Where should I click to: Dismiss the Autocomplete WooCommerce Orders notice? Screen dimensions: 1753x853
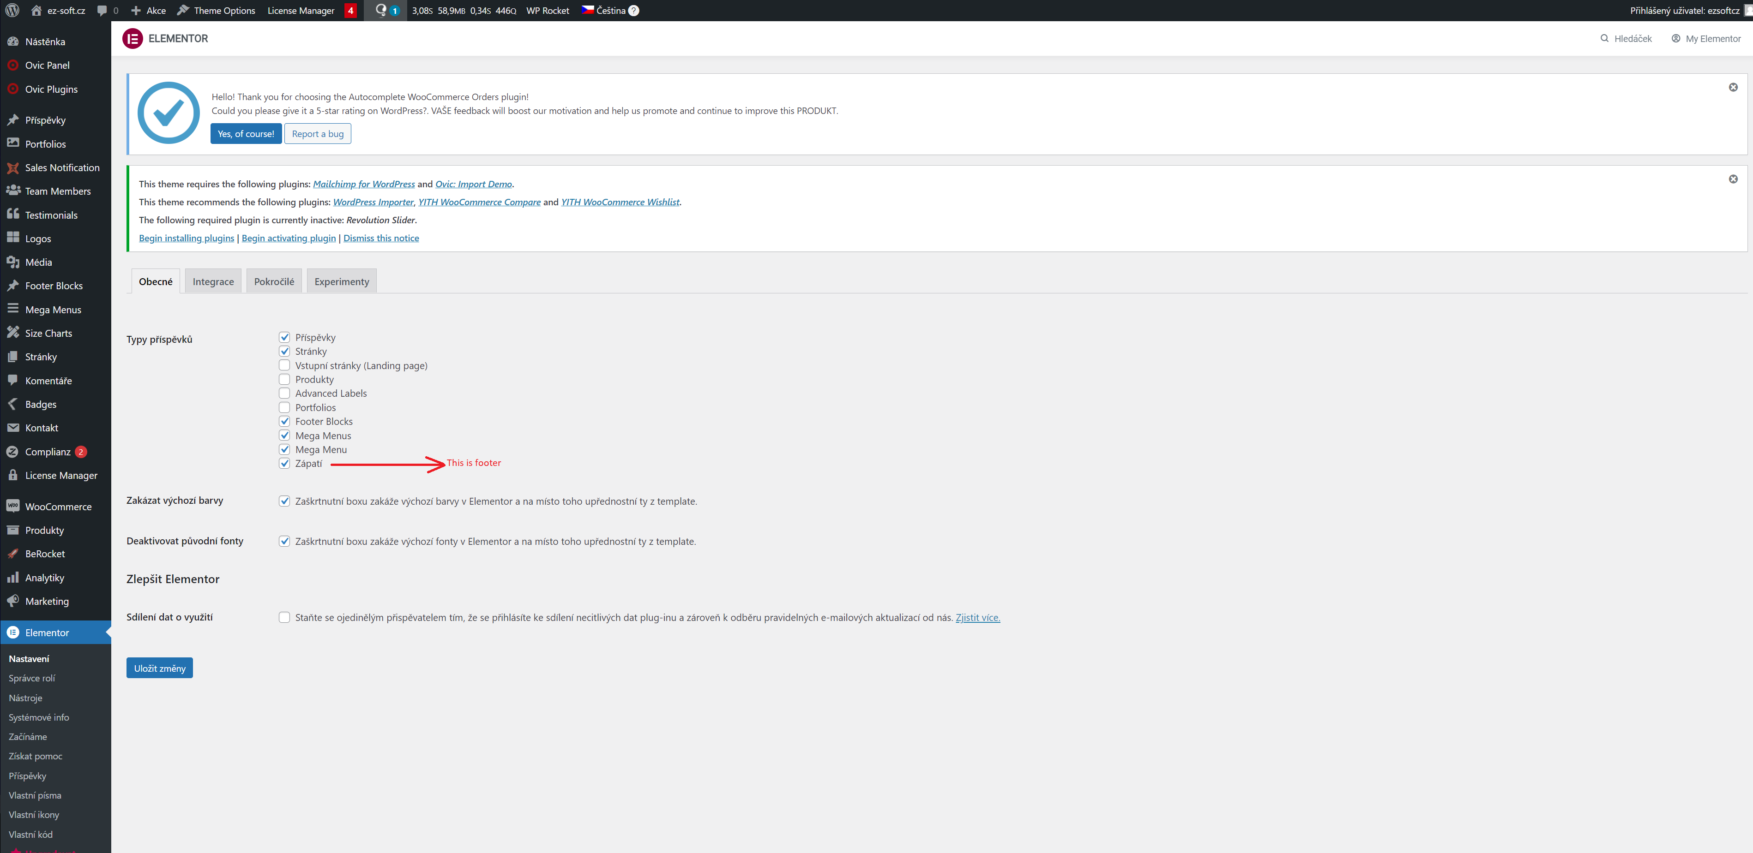(x=1733, y=87)
